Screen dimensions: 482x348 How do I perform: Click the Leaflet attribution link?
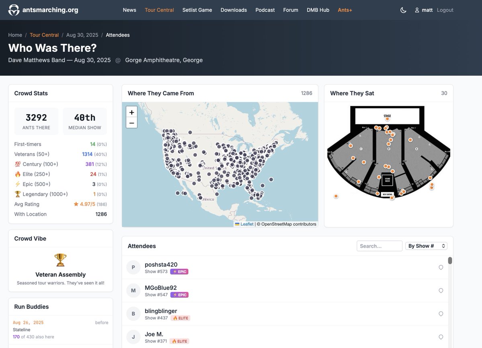244,224
